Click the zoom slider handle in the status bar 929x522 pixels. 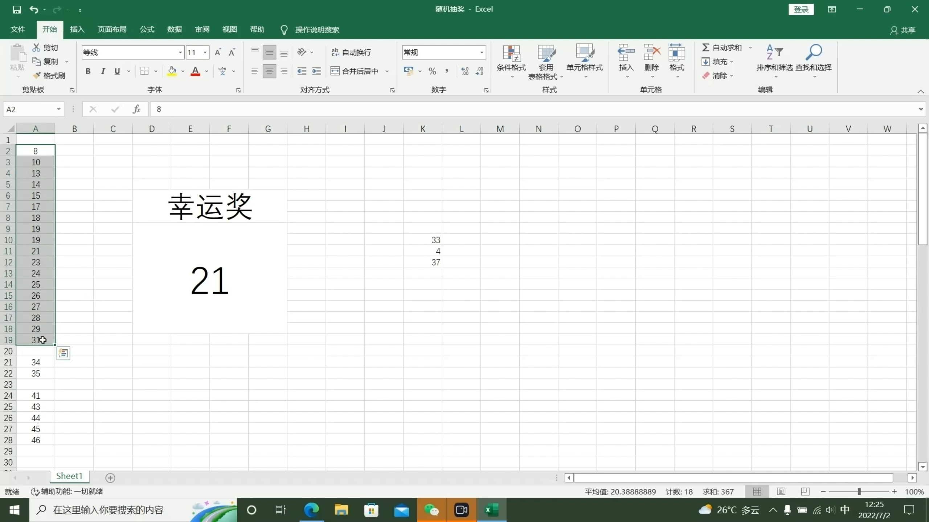click(x=859, y=492)
